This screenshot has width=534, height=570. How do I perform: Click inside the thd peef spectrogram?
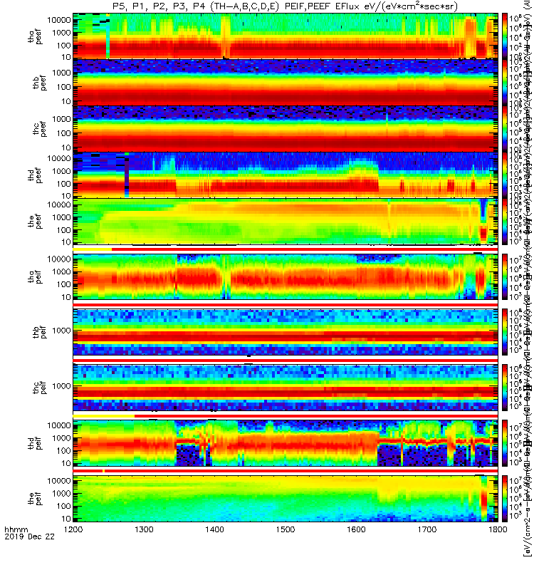[286, 175]
